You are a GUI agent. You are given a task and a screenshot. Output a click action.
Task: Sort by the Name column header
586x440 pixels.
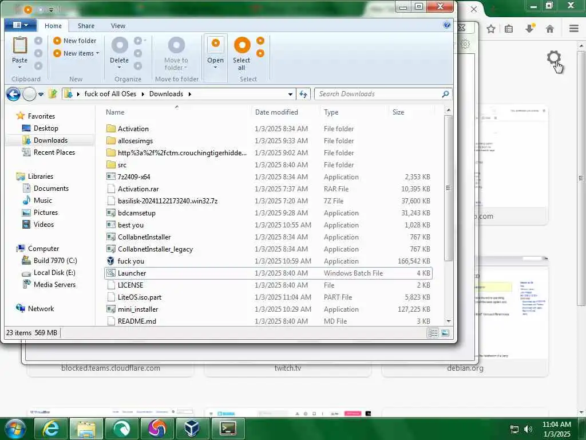pos(114,112)
